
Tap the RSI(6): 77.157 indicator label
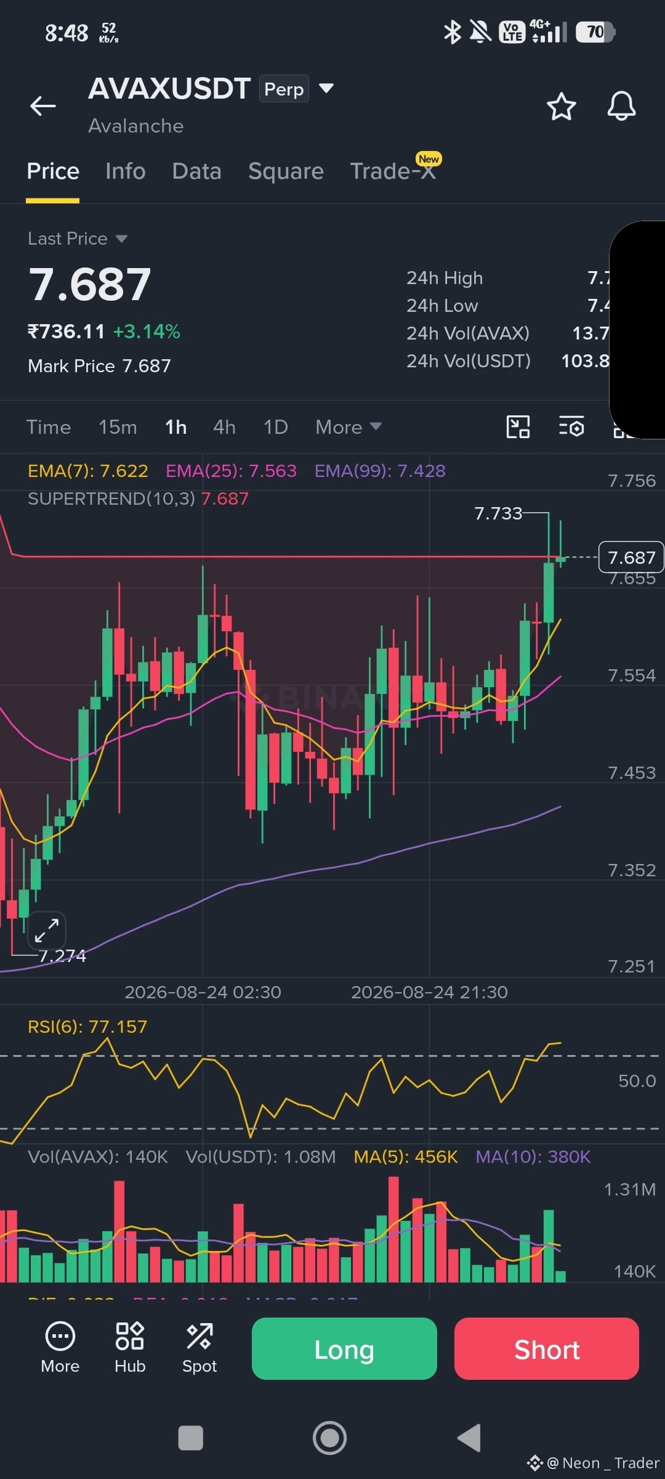[87, 1027]
